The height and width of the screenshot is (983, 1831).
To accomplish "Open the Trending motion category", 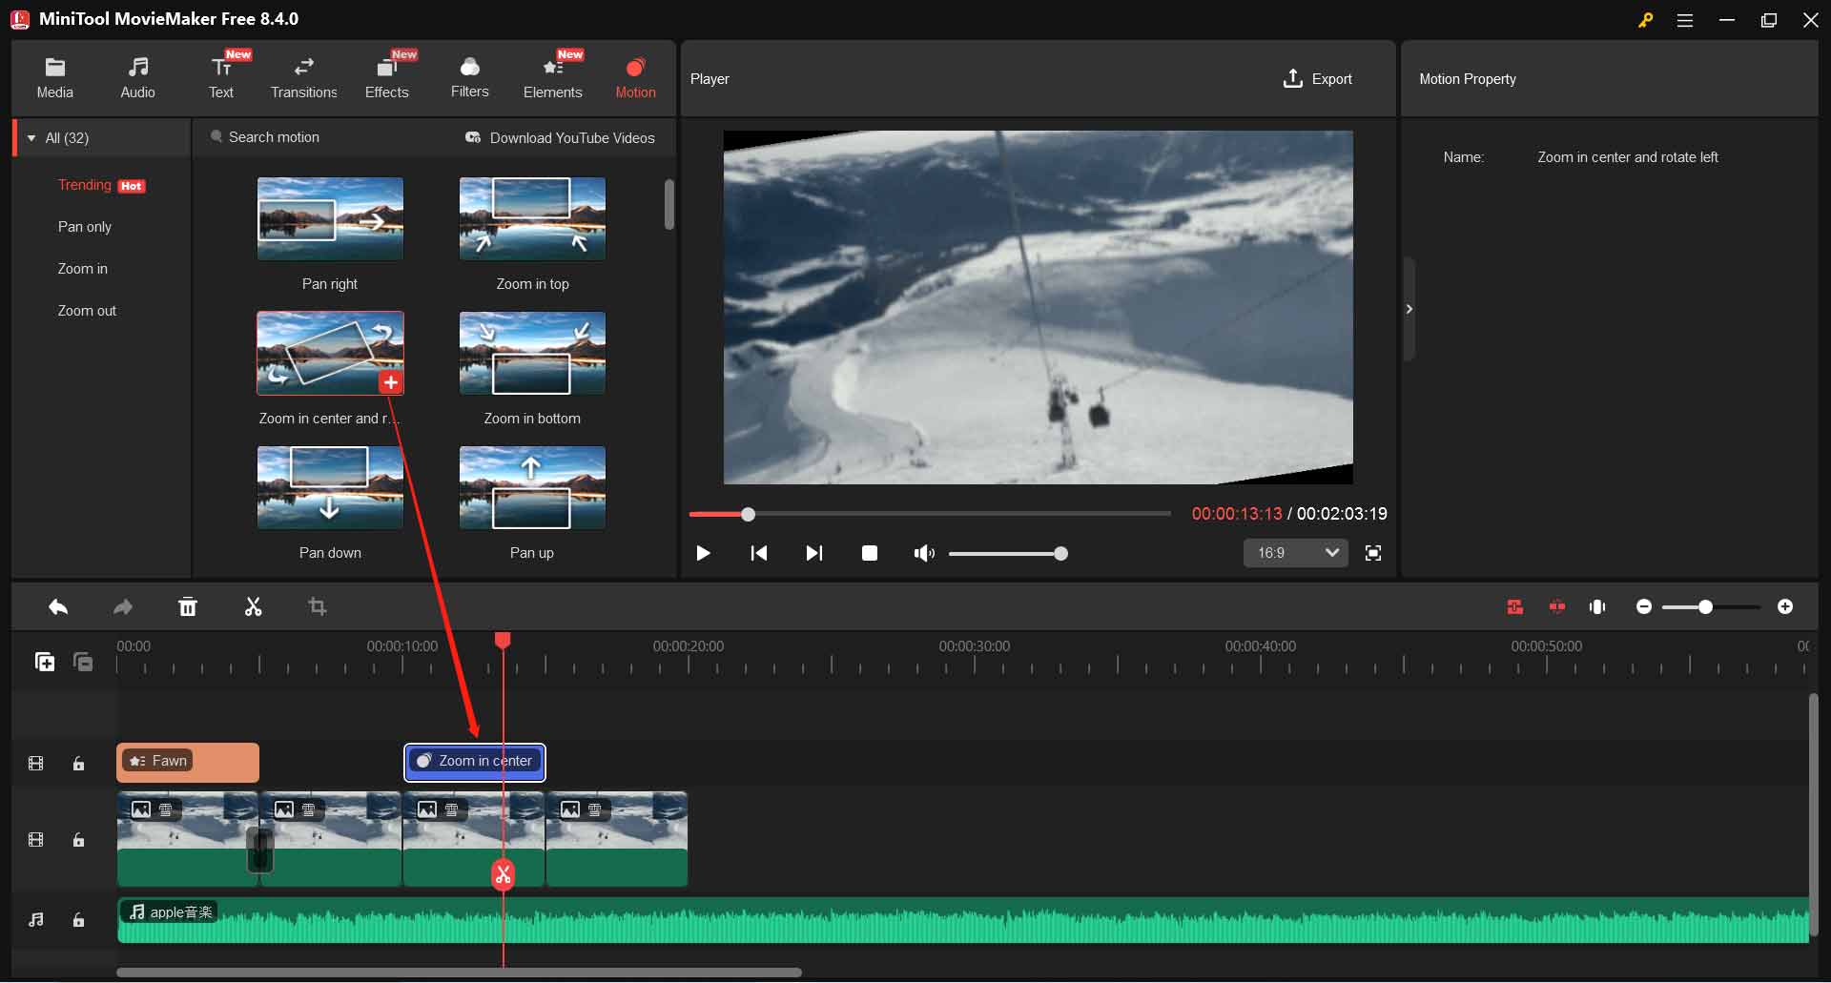I will tap(84, 184).
